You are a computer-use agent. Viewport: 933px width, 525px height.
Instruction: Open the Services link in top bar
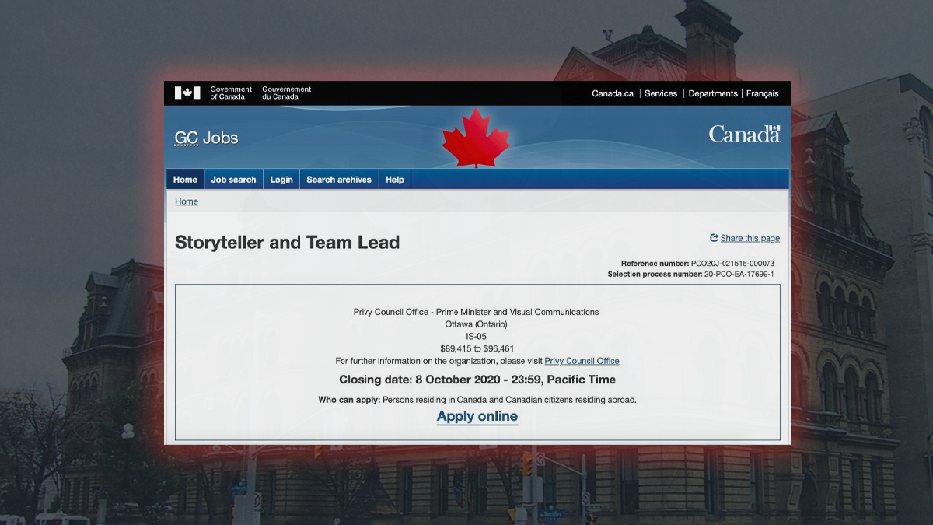(661, 93)
